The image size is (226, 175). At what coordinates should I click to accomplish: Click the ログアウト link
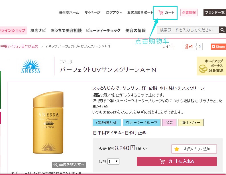(114, 13)
